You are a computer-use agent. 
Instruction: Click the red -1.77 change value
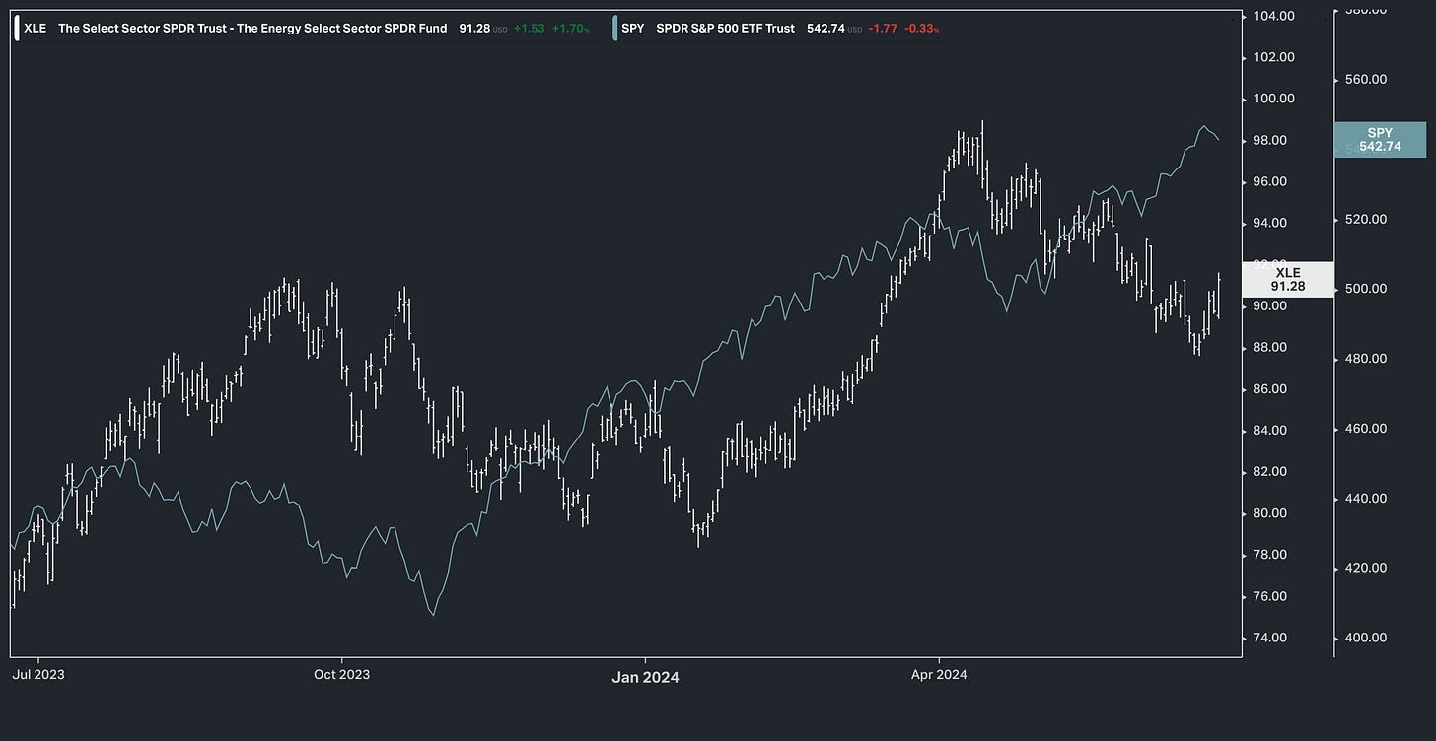coord(882,29)
